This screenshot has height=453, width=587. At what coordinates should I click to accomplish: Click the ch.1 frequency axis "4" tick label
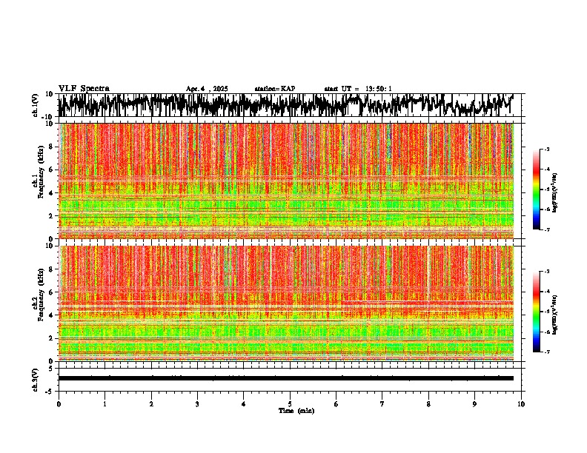coord(51,193)
